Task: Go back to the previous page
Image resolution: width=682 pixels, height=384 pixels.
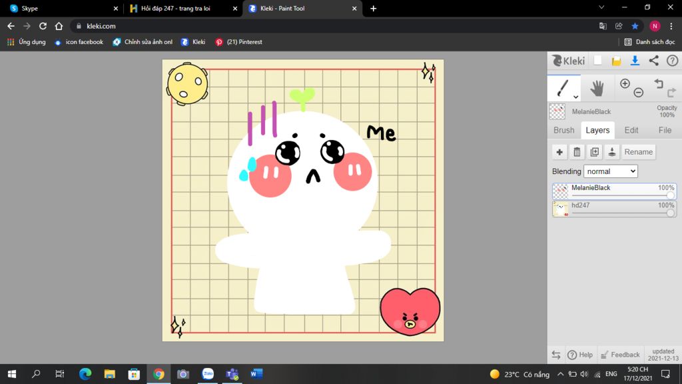Action: coord(11,26)
